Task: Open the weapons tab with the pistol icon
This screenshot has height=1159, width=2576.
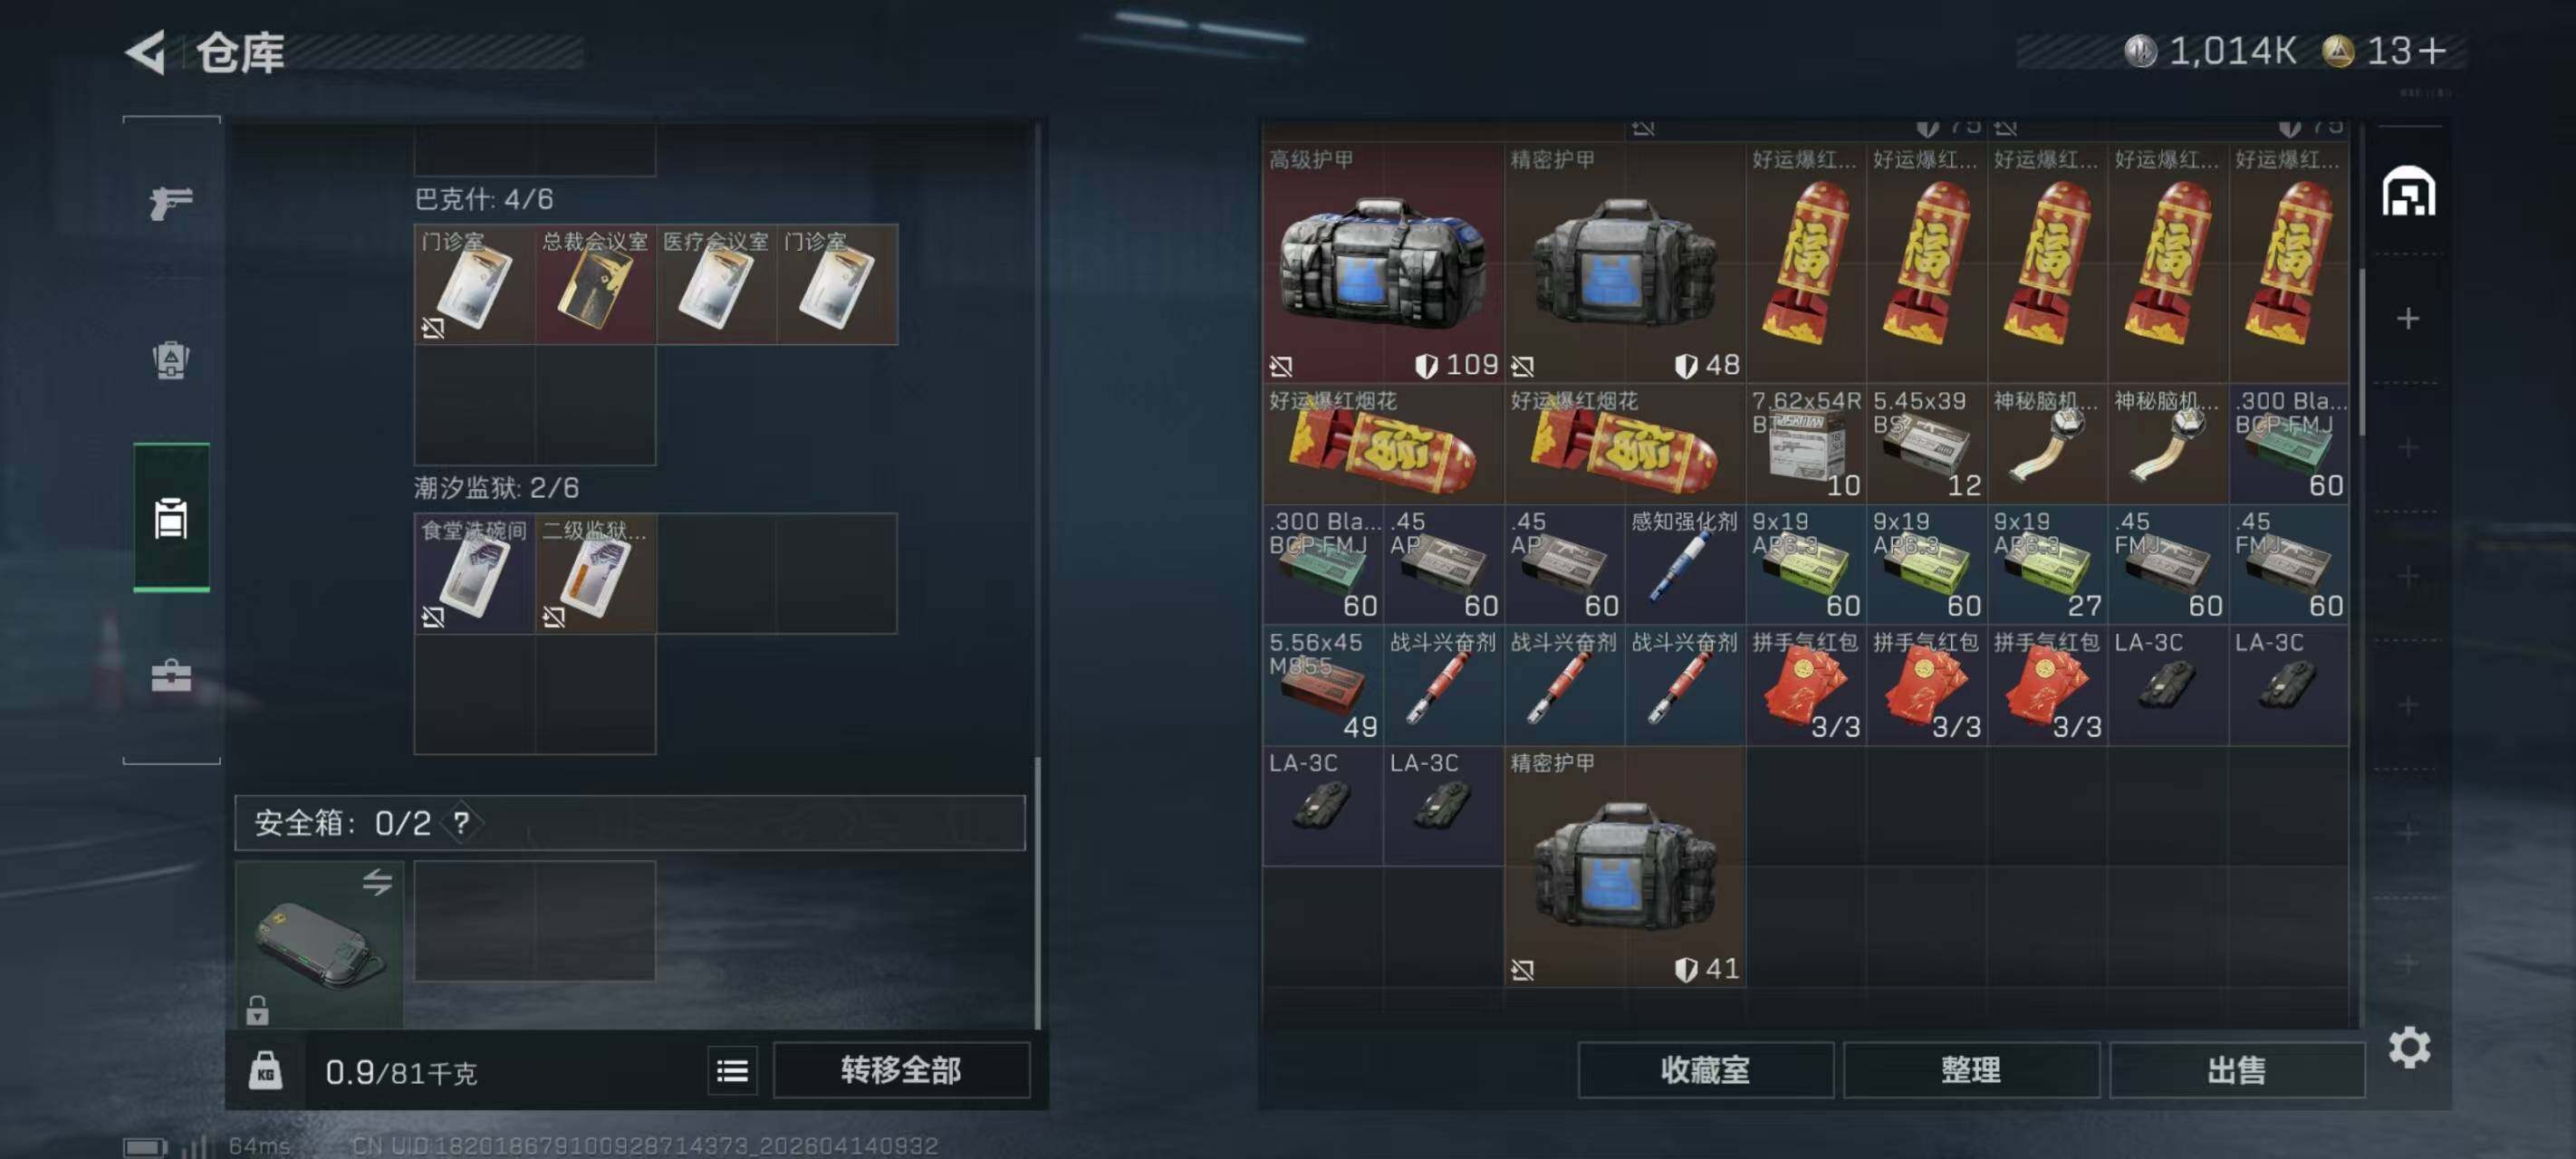Action: tap(171, 203)
